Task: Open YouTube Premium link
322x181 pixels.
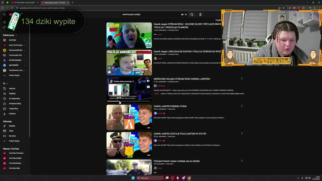Action: click(16, 153)
